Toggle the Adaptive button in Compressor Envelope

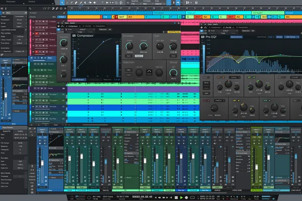coord(139,56)
